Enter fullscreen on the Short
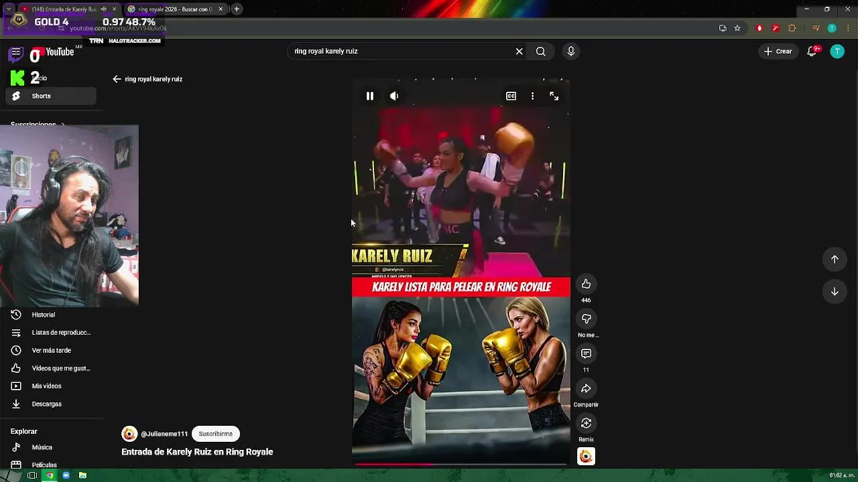 point(554,96)
